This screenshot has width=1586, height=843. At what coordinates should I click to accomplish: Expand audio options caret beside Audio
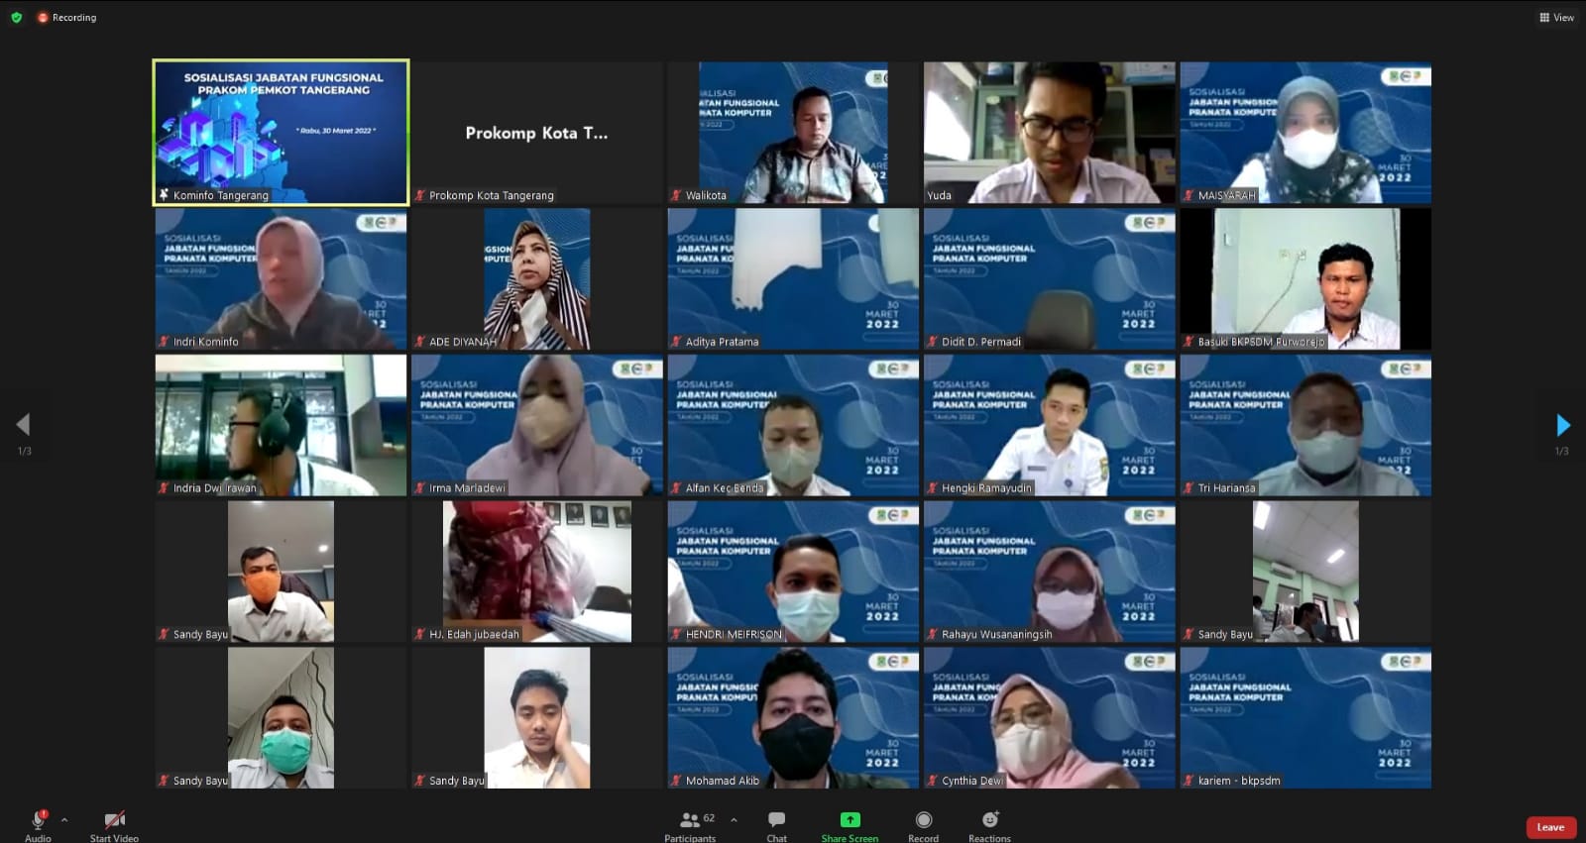point(64,819)
